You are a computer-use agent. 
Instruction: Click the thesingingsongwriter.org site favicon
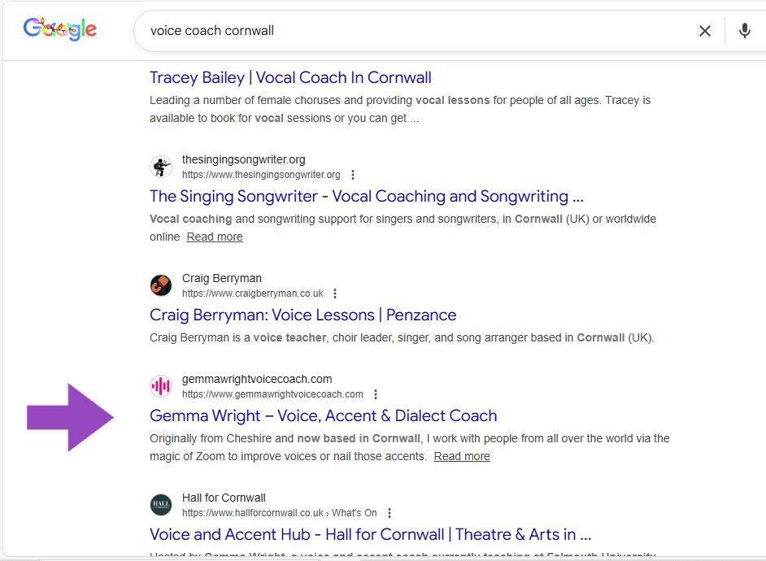point(161,167)
